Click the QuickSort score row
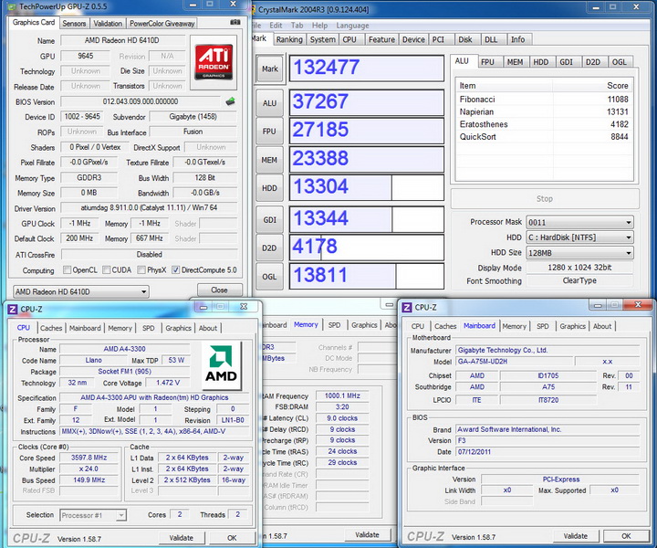Image resolution: width=657 pixels, height=548 pixels. pos(544,137)
